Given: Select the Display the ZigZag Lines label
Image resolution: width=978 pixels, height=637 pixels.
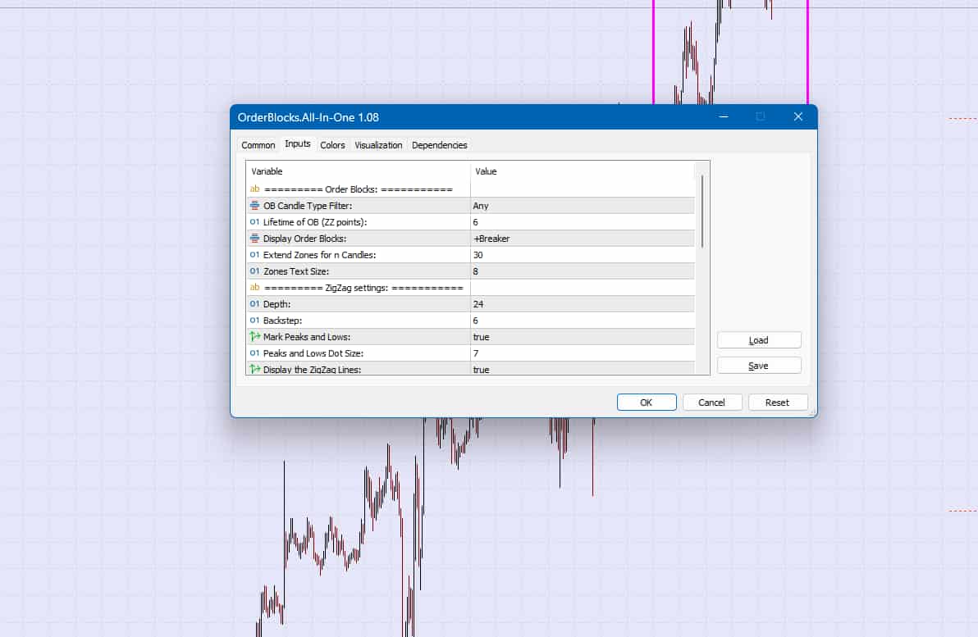Looking at the screenshot, I should (x=312, y=370).
